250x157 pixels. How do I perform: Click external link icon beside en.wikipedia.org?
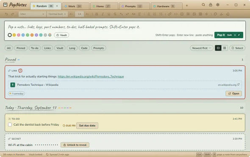pos(239,84)
